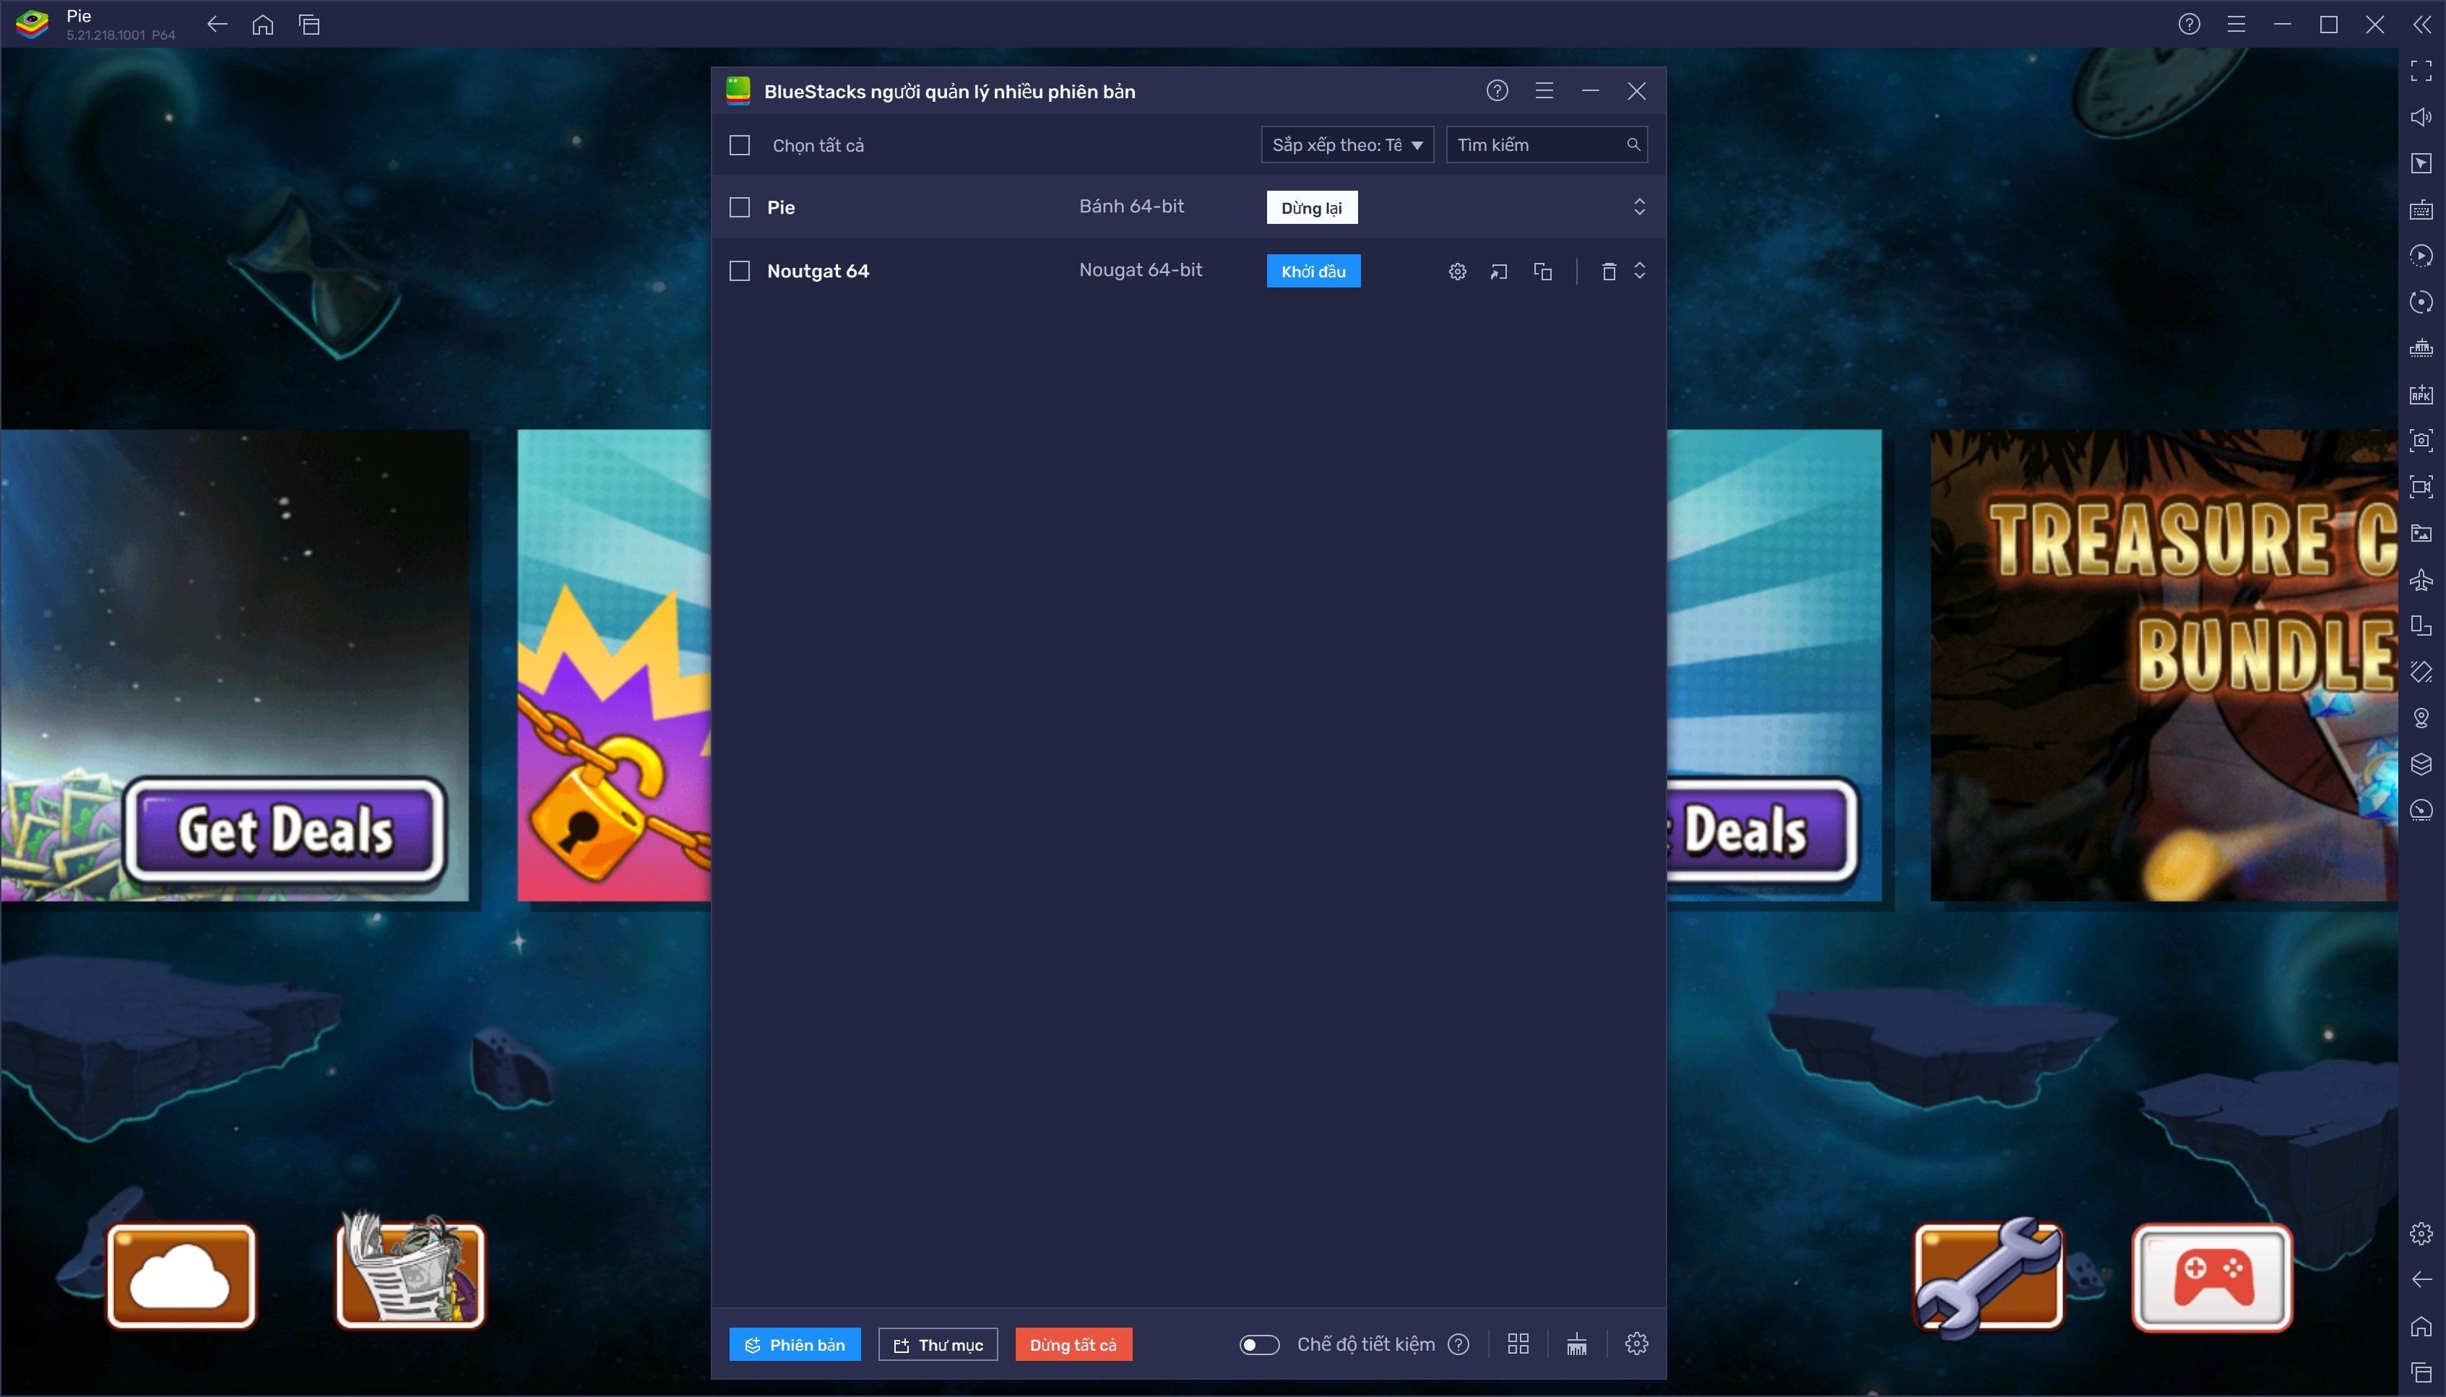Image resolution: width=2446 pixels, height=1397 pixels.
Task: Open the newspaper news game icon
Action: point(410,1269)
